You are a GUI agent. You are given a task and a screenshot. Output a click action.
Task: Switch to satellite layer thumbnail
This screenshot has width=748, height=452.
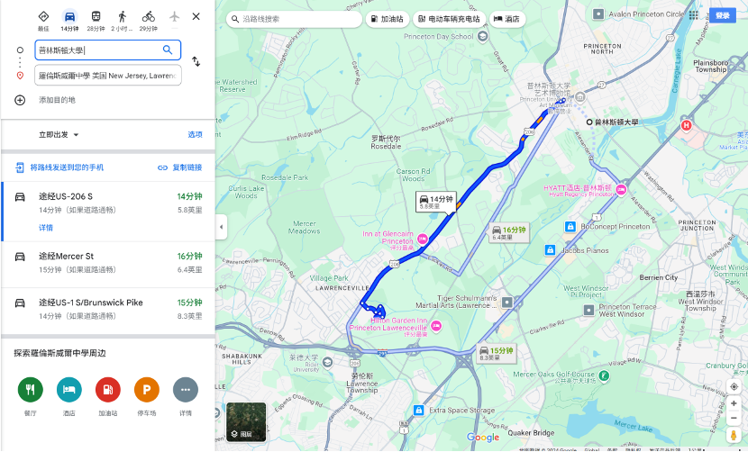coord(246,422)
